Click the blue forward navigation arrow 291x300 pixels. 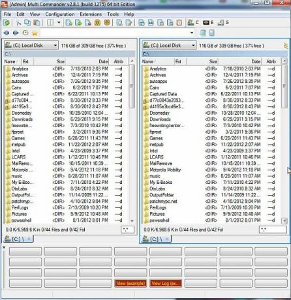(16, 33)
